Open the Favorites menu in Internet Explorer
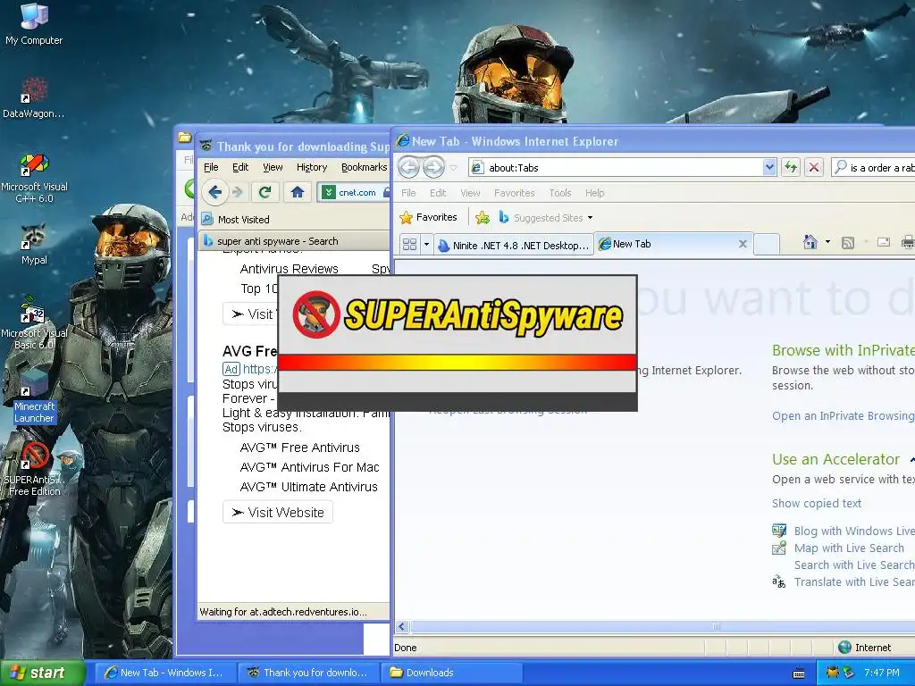 (x=514, y=193)
